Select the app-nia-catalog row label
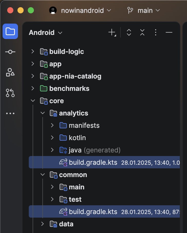 pyautogui.click(x=75, y=76)
